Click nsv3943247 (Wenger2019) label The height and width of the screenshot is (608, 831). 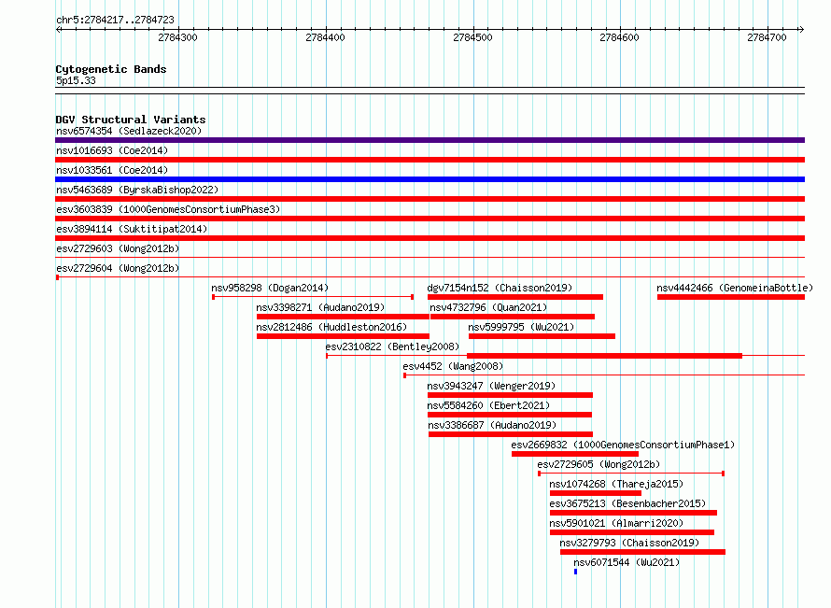click(491, 386)
